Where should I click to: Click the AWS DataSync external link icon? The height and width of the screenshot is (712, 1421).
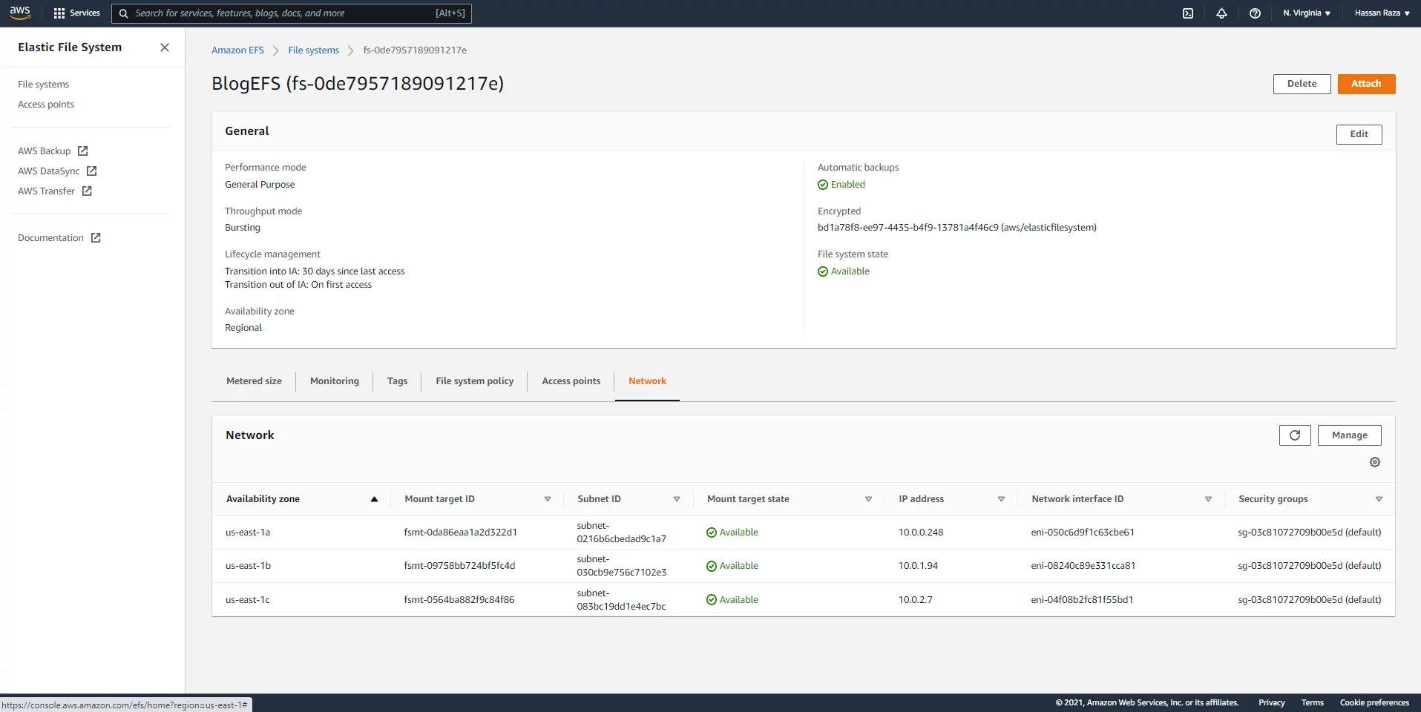(92, 171)
